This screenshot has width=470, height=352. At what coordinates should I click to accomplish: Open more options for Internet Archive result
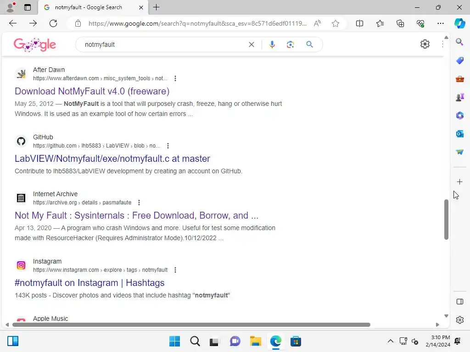pyautogui.click(x=139, y=203)
